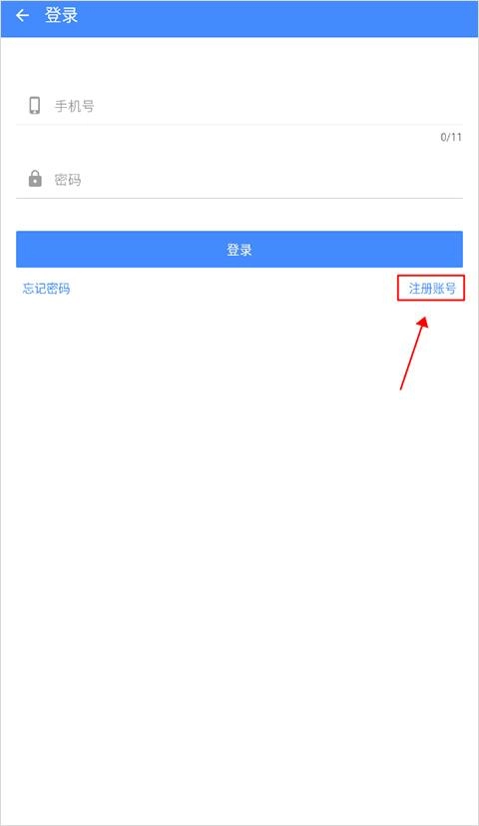Click the underline beneath the phone field
The height and width of the screenshot is (826, 479).
click(239, 125)
